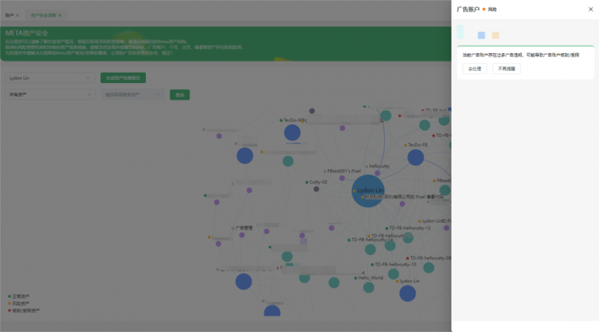This screenshot has height=332, width=599.
Task: Click the 正常资产 legend entry
Action: pyautogui.click(x=19, y=296)
